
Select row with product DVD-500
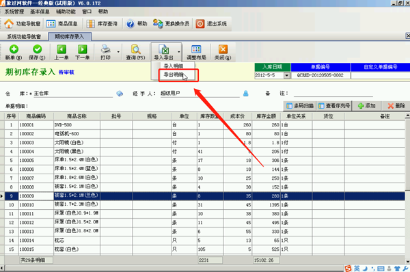click(205, 125)
